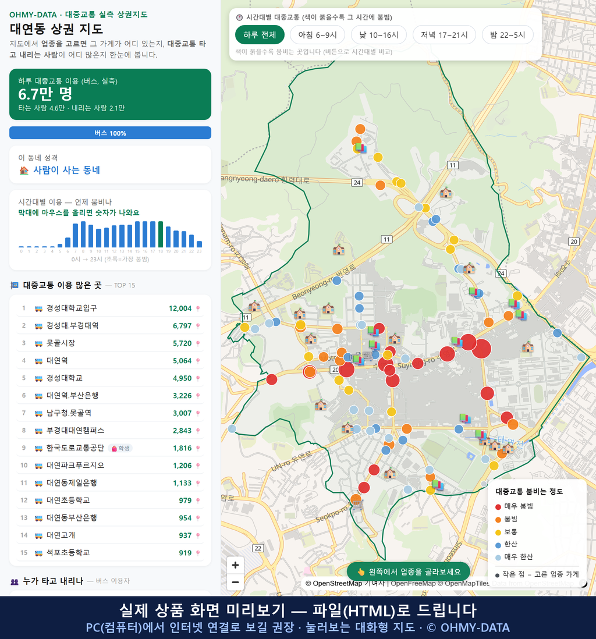Click the blue 버스 100% share bar
Viewport: 596px width, 639px height.
tap(110, 133)
